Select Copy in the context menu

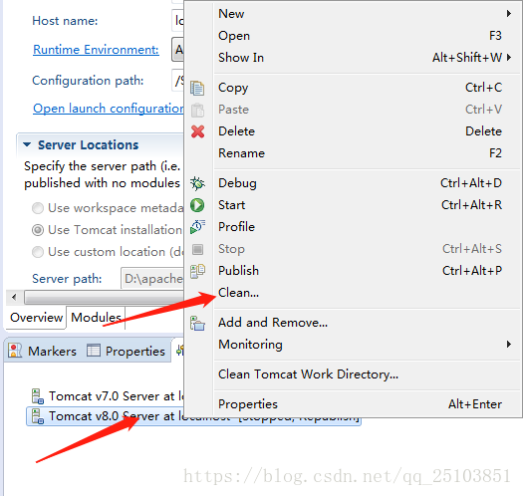pos(367,88)
